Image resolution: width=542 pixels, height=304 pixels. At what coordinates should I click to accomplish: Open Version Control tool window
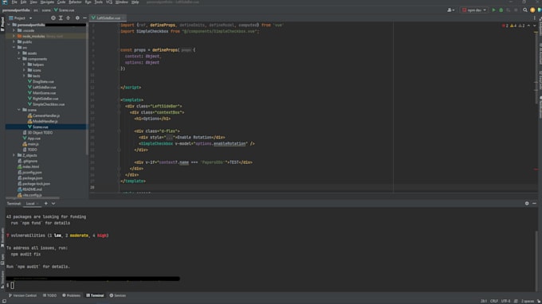[x=23, y=296]
